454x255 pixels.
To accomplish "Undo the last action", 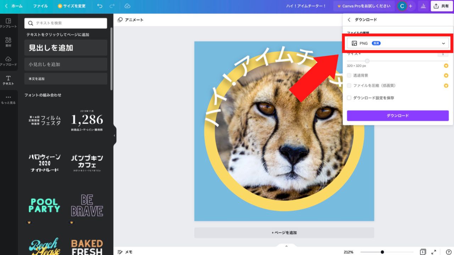I will (100, 6).
